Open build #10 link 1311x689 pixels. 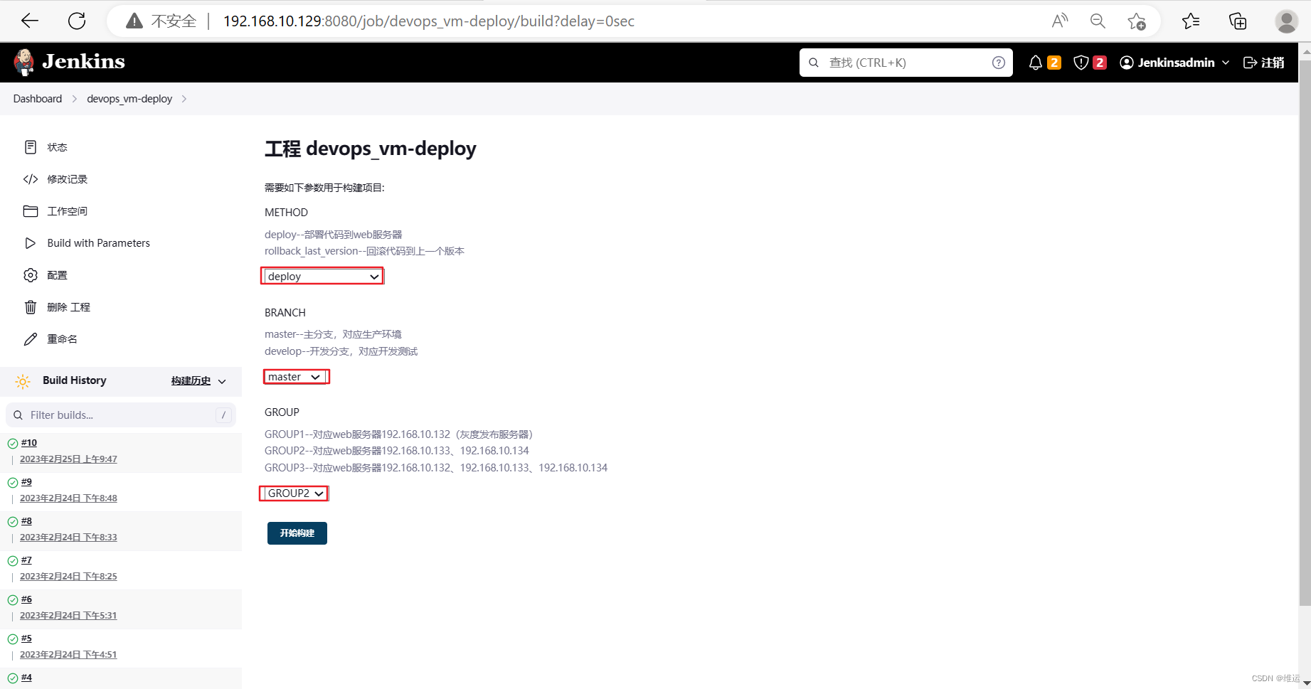click(x=29, y=443)
